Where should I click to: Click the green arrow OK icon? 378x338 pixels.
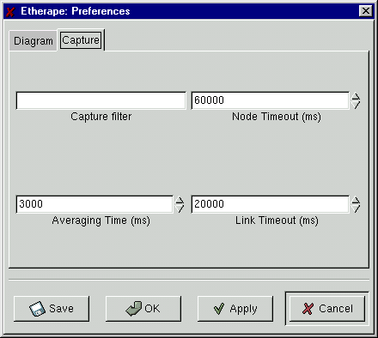click(134, 309)
